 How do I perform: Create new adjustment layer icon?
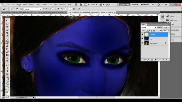[x=156, y=60]
